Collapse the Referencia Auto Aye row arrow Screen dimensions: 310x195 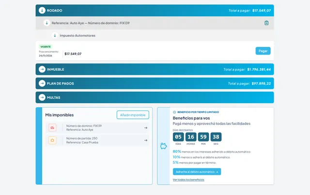46,23
